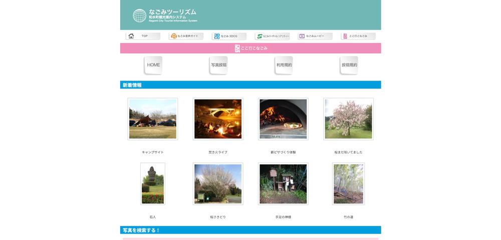Click the green virtual reality icon

(x=260, y=36)
